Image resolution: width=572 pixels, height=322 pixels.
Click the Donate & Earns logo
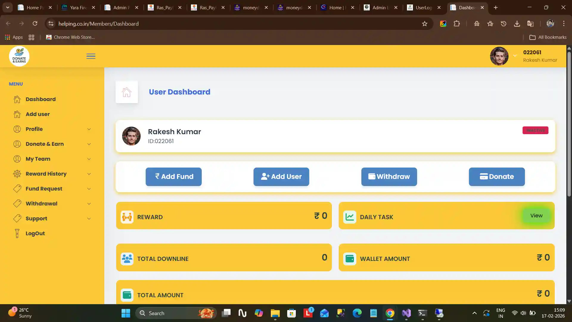(x=19, y=56)
